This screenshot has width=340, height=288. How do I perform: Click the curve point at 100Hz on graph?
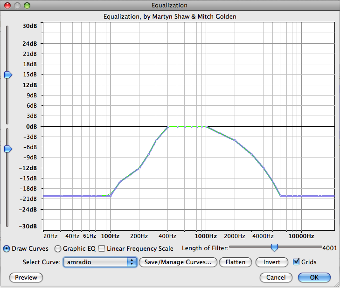[111, 195]
